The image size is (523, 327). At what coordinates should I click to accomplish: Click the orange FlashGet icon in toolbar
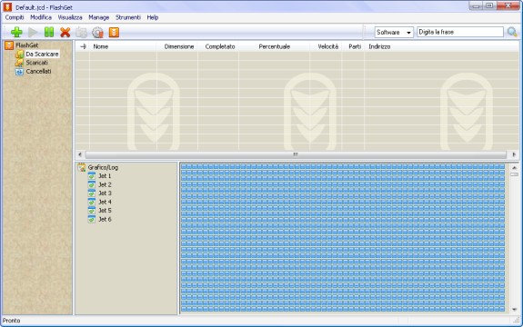point(114,33)
